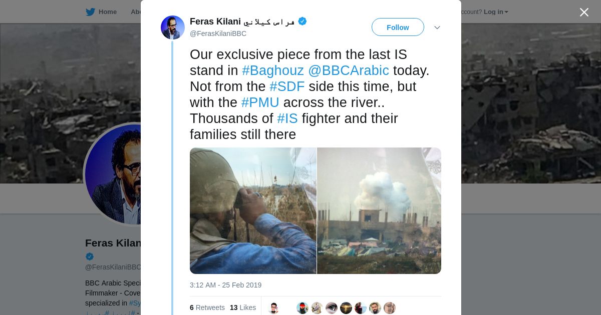Image resolution: width=601 pixels, height=315 pixels.
Task: Open the soldier with binoculars photo
Action: point(253,210)
